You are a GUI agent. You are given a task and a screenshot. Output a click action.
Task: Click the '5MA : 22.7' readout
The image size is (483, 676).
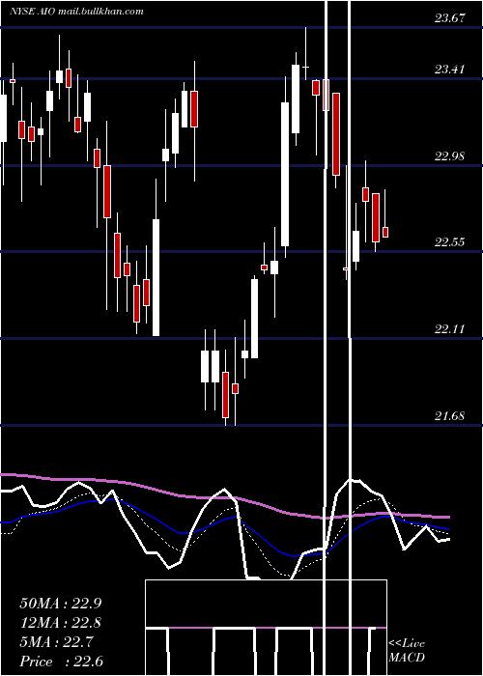56,642
